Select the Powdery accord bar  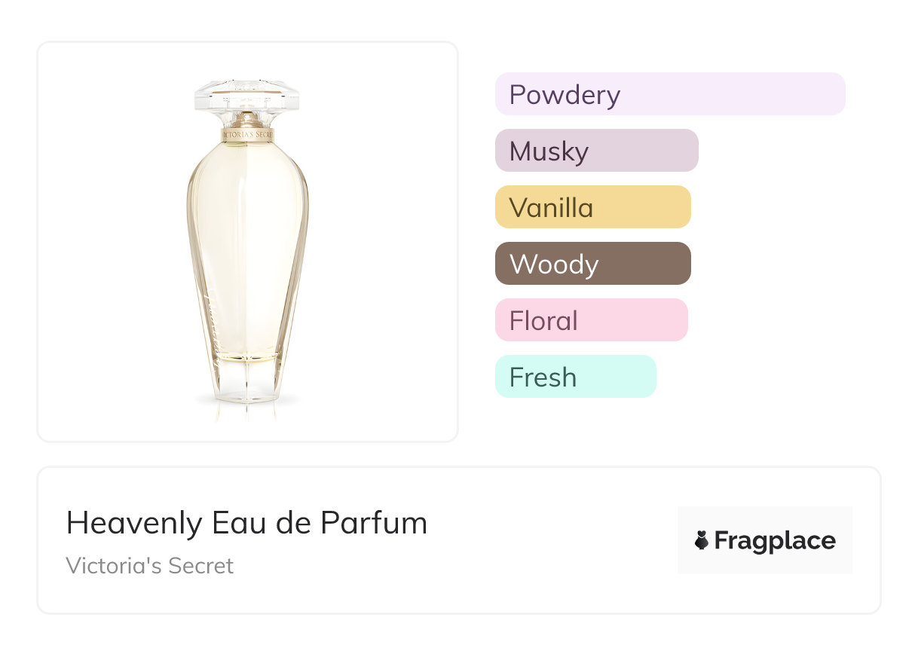[669, 94]
